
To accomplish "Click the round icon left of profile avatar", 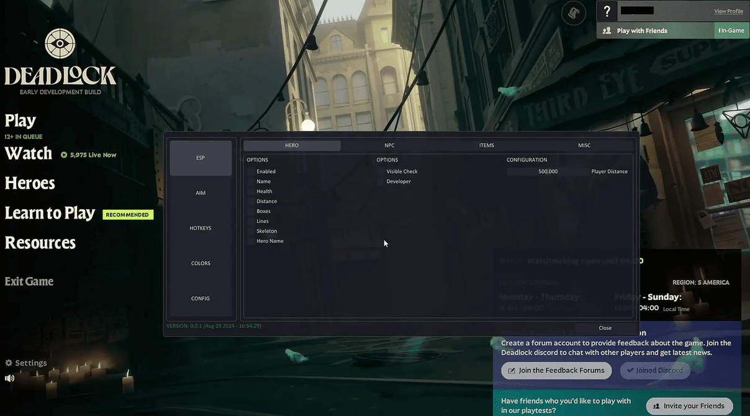I will [x=573, y=13].
